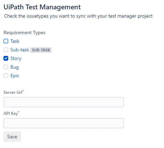164x148 pixels.
Task: Click the grey SUB-TASK badge
Action: [41, 50]
